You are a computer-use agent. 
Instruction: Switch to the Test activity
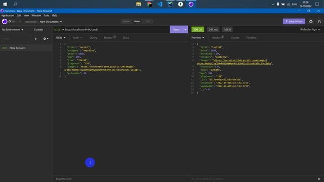(x=147, y=21)
